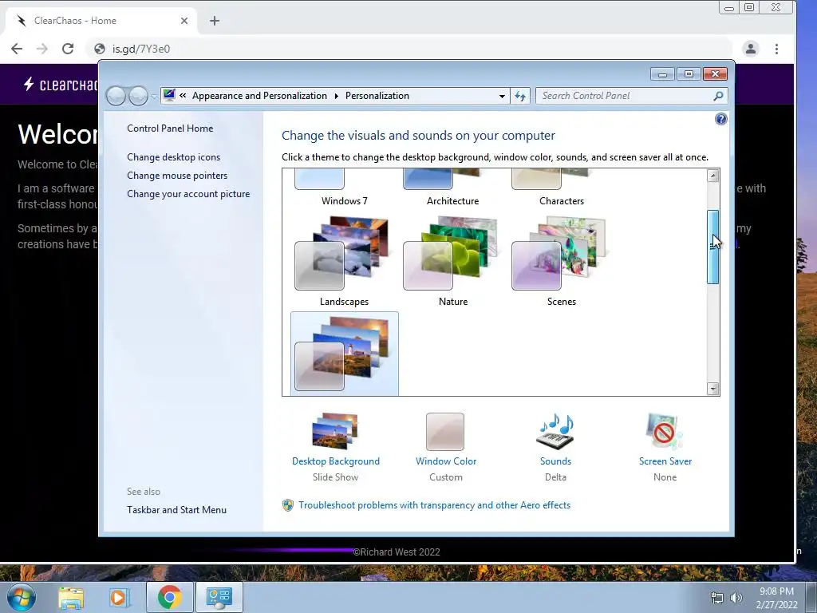
Task: Open a new tab in Chrome
Action: pyautogui.click(x=214, y=21)
